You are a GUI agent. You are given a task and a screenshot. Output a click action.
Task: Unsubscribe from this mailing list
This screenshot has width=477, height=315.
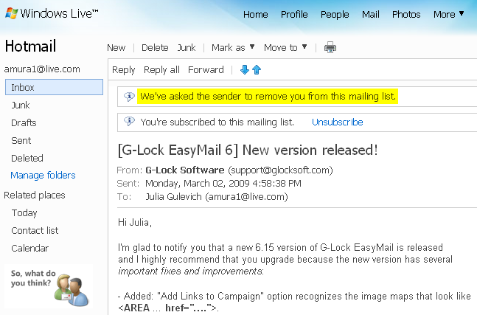click(338, 122)
